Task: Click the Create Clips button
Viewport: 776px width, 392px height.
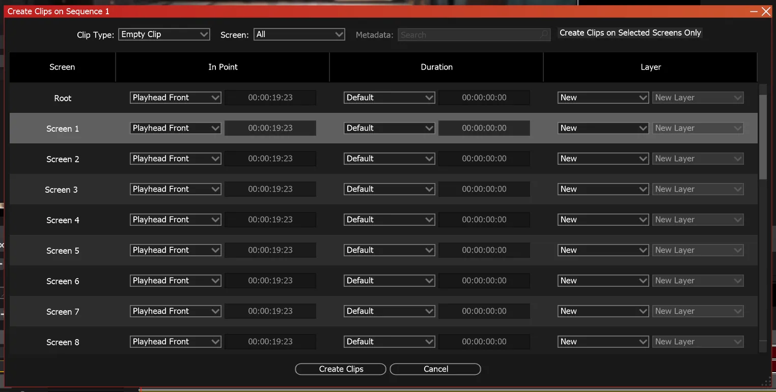Action: [341, 369]
